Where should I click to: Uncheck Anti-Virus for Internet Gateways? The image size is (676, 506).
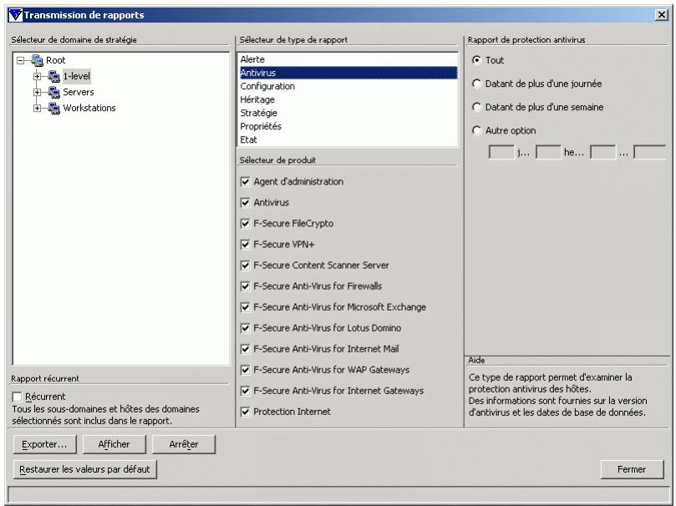coord(246,391)
